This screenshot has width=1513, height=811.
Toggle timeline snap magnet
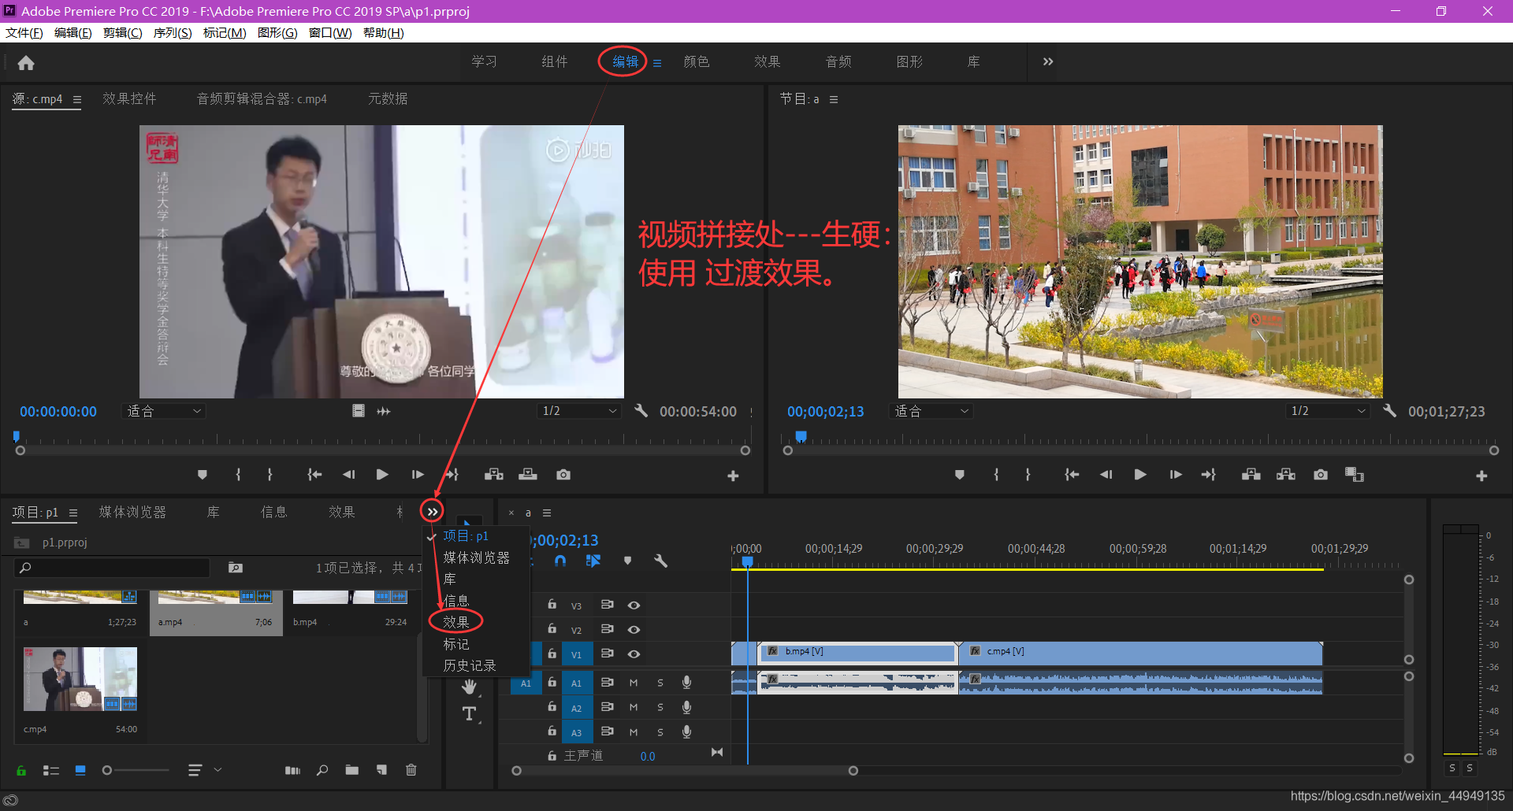560,561
